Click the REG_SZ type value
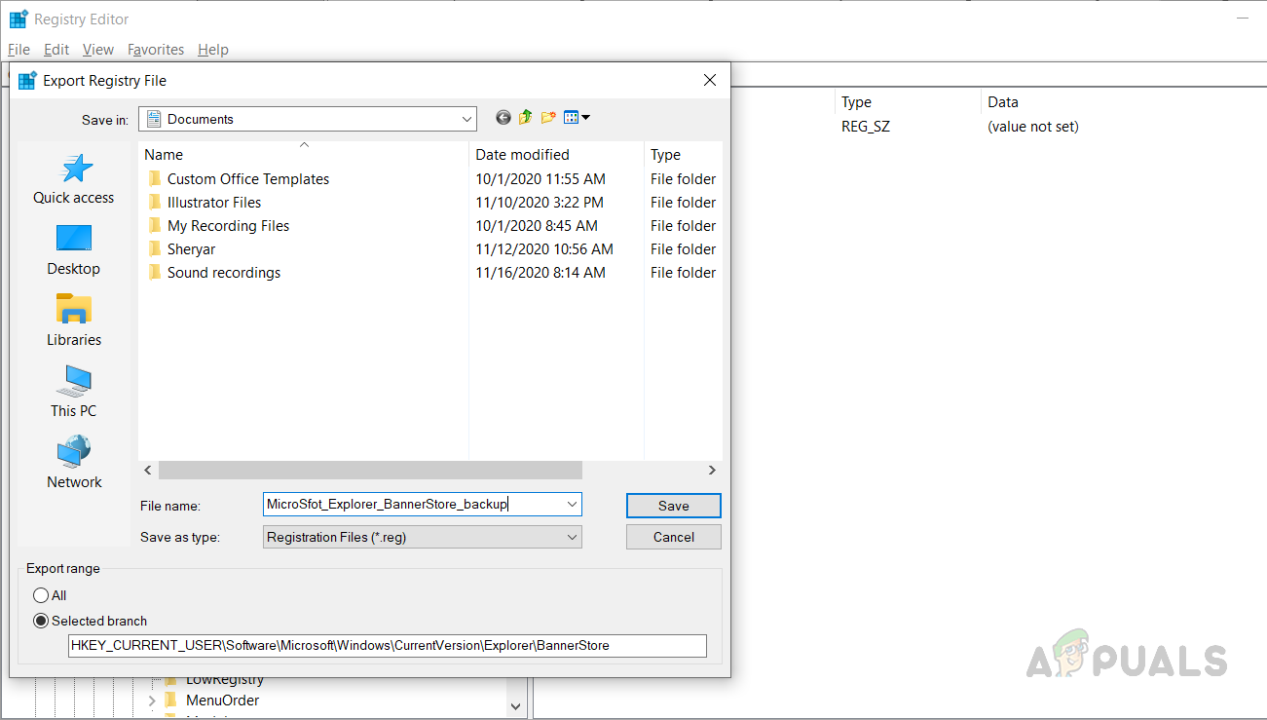This screenshot has width=1267, height=720. click(x=866, y=127)
